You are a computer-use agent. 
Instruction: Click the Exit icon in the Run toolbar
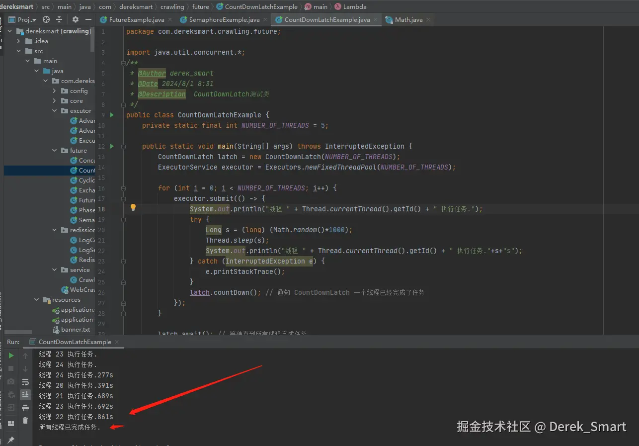pos(11,407)
